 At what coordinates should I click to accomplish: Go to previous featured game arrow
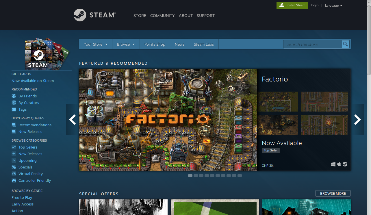(72, 120)
